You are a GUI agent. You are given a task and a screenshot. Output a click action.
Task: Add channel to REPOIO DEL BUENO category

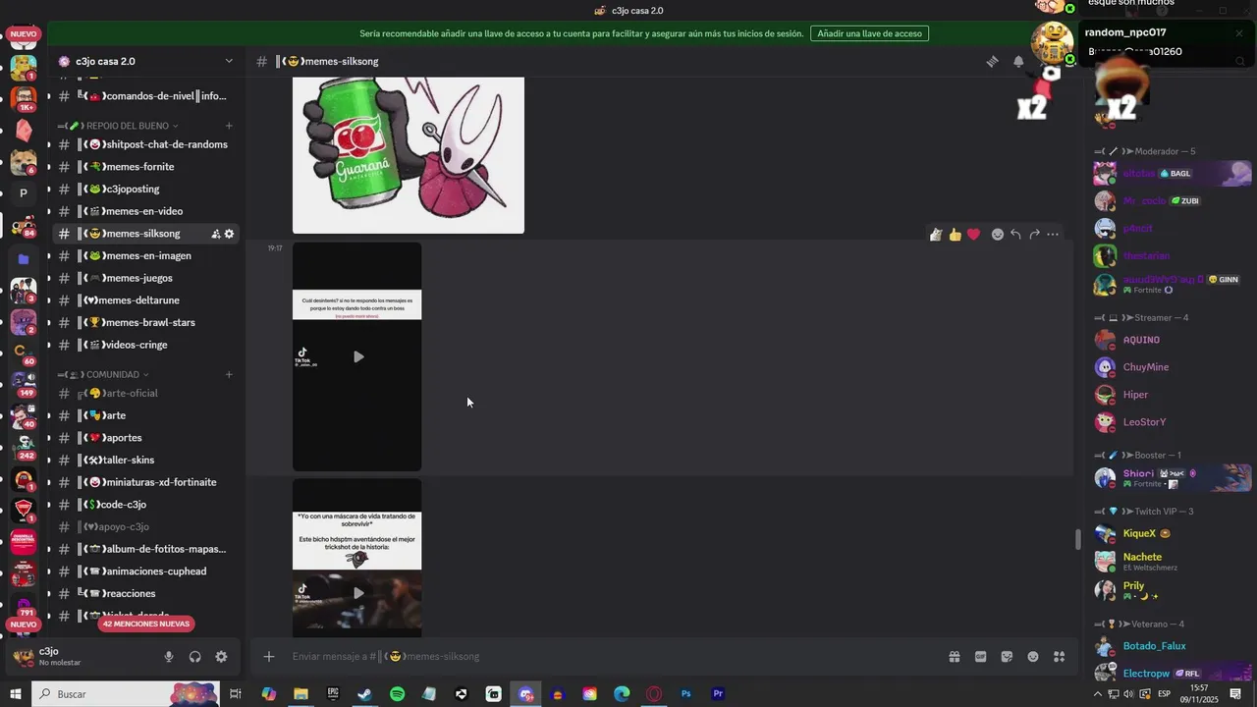[x=229, y=126]
